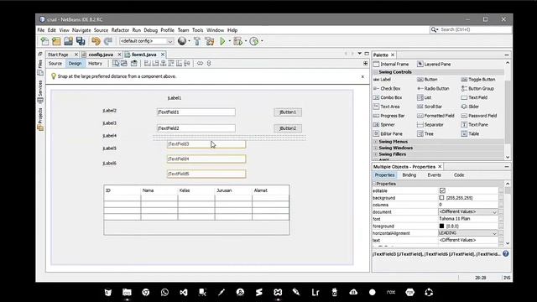Pick the Spinner component from the Palette
537x302 pixels.
click(383, 125)
